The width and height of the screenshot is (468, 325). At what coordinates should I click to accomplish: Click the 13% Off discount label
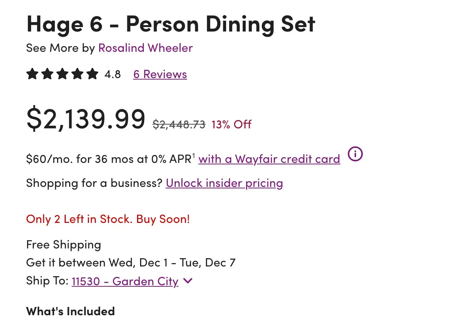231,124
